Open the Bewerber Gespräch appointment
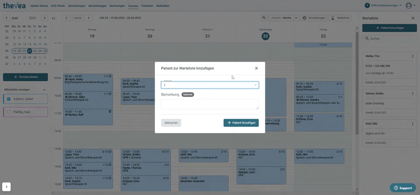Screen dimensions: 420x195 click(204, 184)
